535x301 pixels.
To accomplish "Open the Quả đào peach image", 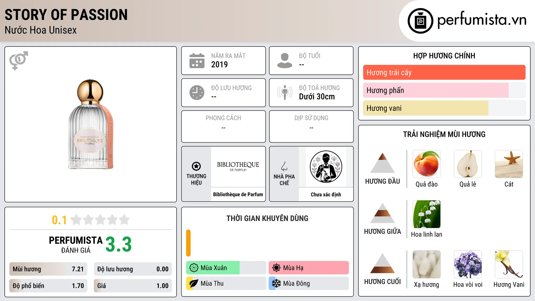I will tap(427, 164).
